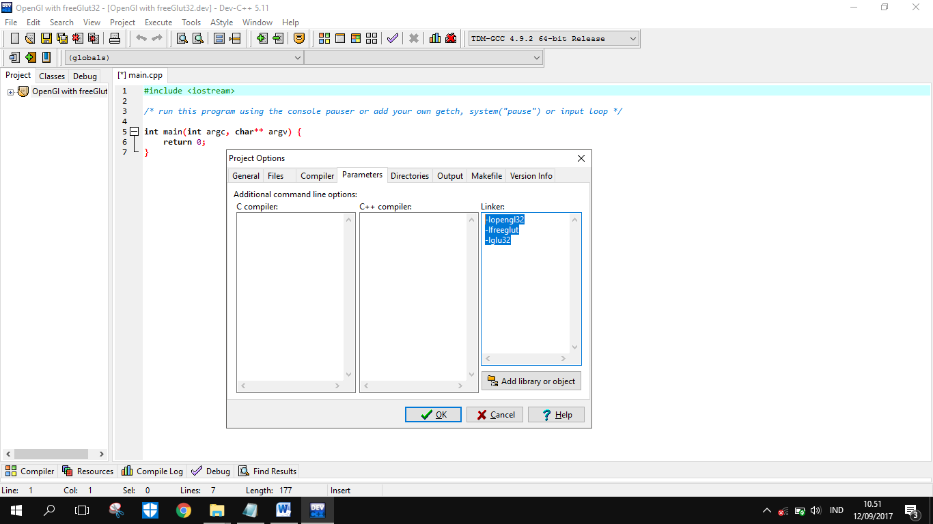Open the Classes tab in side panel
Screen dimensions: 933x524
point(52,76)
